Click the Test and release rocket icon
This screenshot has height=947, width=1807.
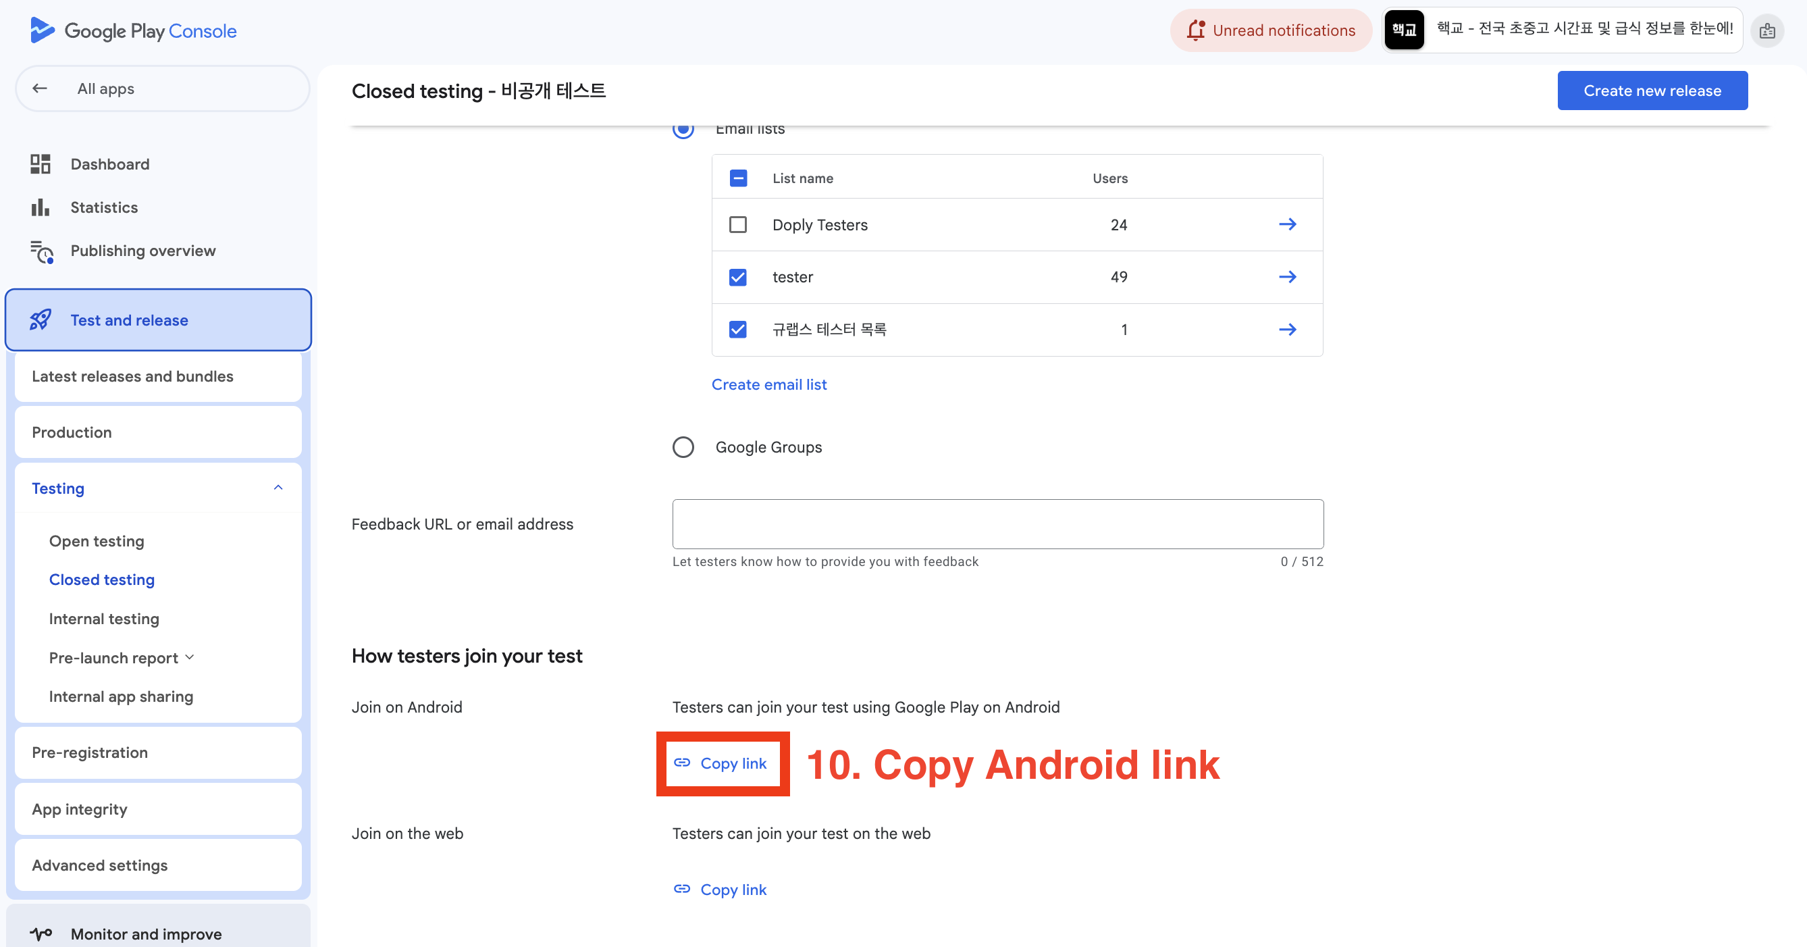[x=41, y=320]
